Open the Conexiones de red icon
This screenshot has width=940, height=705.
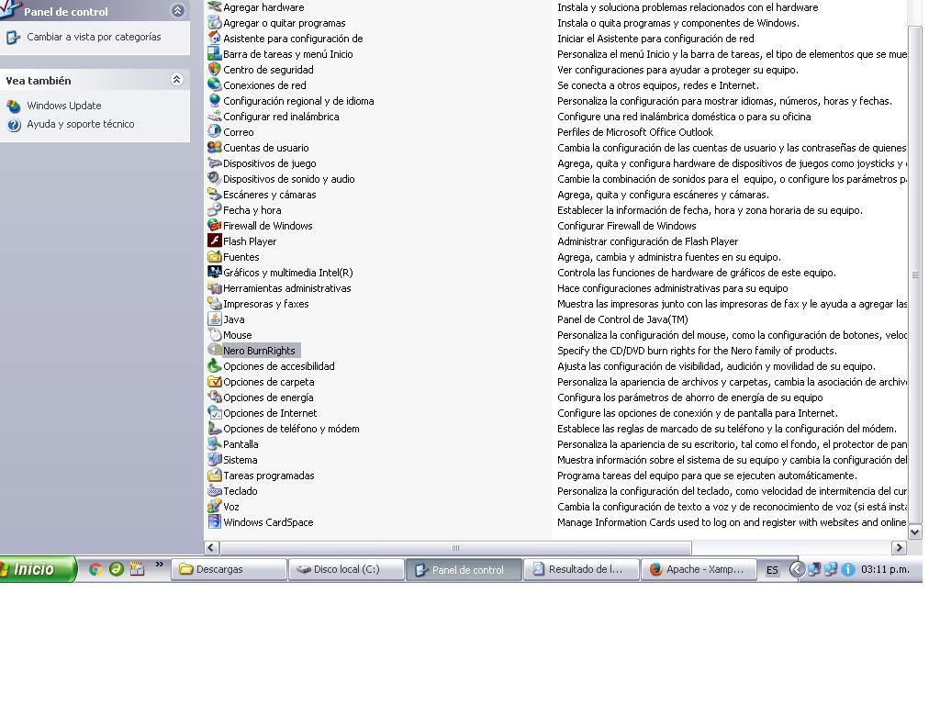(x=215, y=84)
